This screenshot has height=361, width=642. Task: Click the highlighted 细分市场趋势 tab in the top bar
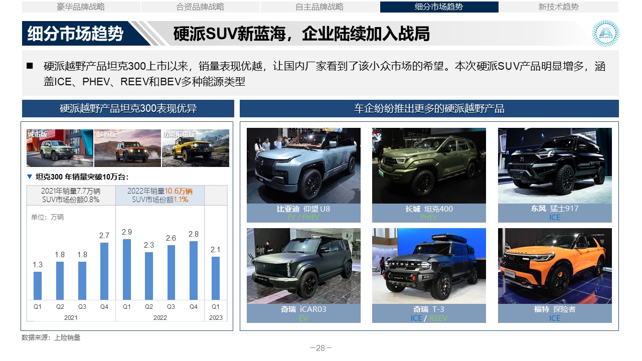tap(439, 7)
